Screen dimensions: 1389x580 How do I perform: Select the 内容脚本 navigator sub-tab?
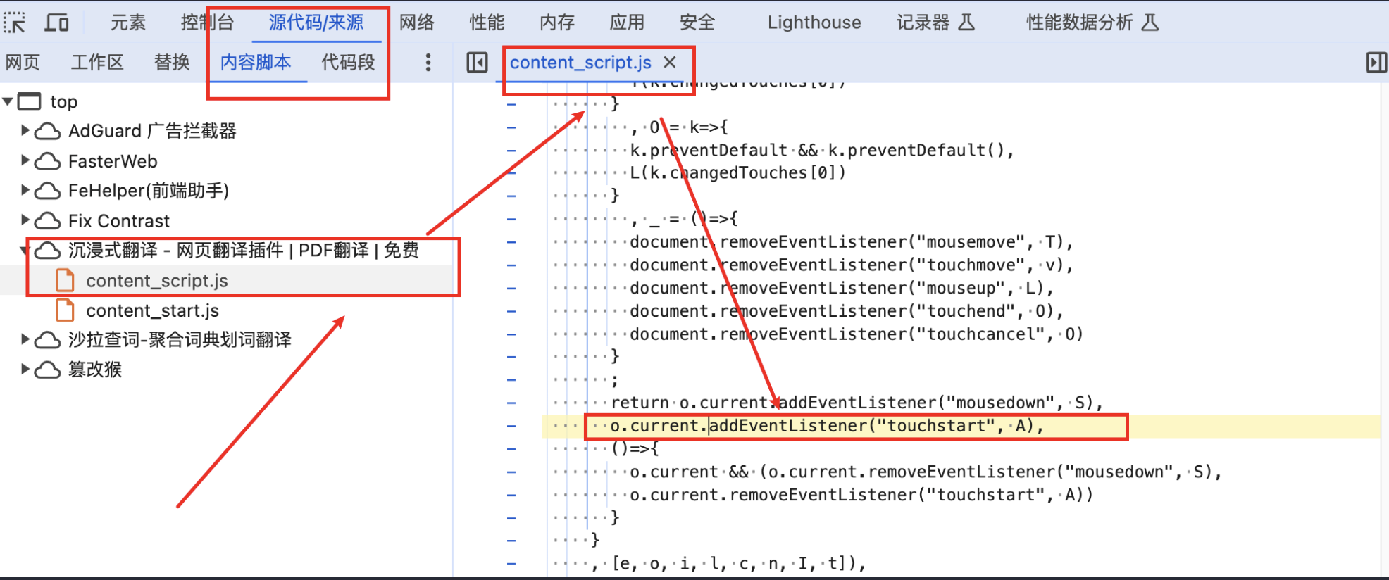(x=256, y=63)
